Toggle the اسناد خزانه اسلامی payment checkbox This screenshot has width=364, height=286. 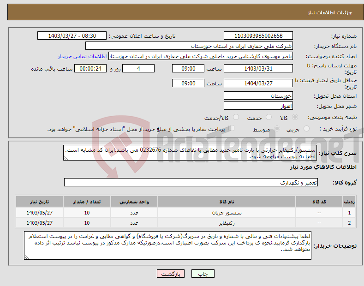(232, 128)
